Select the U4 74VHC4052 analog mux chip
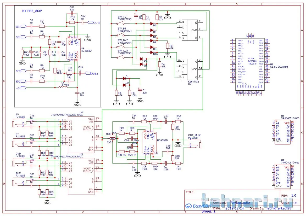 click(x=81, y=135)
